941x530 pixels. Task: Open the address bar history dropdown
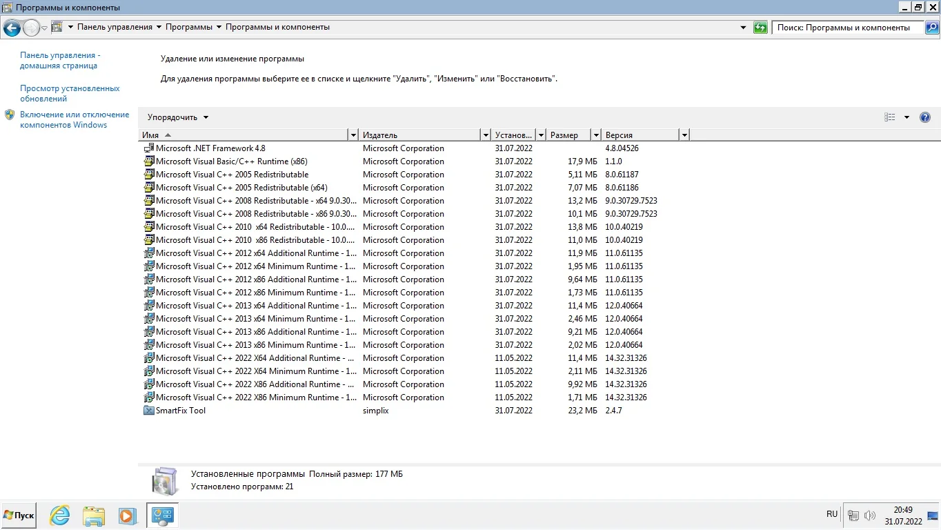pos(743,28)
